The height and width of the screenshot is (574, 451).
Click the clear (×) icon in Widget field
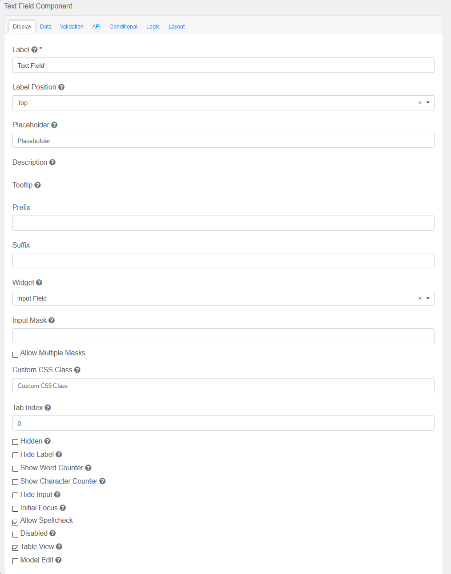(420, 298)
